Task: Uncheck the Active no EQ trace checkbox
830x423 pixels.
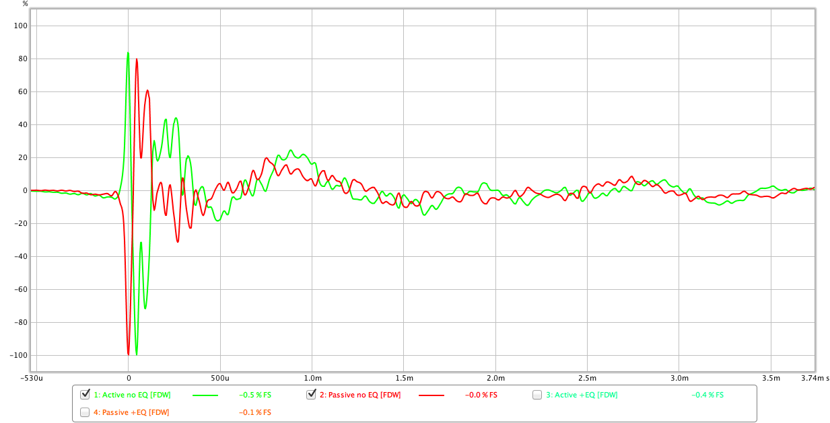Action: tap(85, 395)
